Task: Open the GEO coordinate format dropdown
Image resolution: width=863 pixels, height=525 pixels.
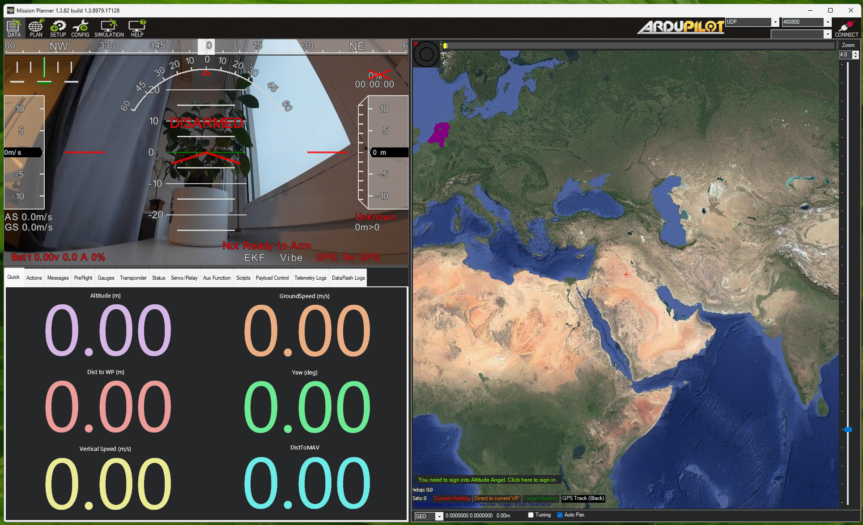Action: tap(439, 516)
